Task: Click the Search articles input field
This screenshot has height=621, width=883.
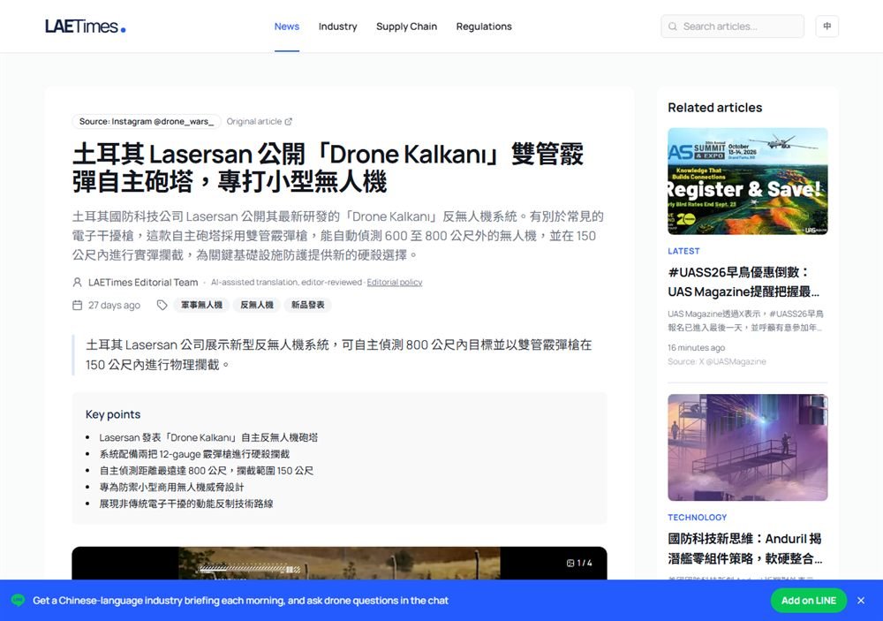Action: pos(733,27)
